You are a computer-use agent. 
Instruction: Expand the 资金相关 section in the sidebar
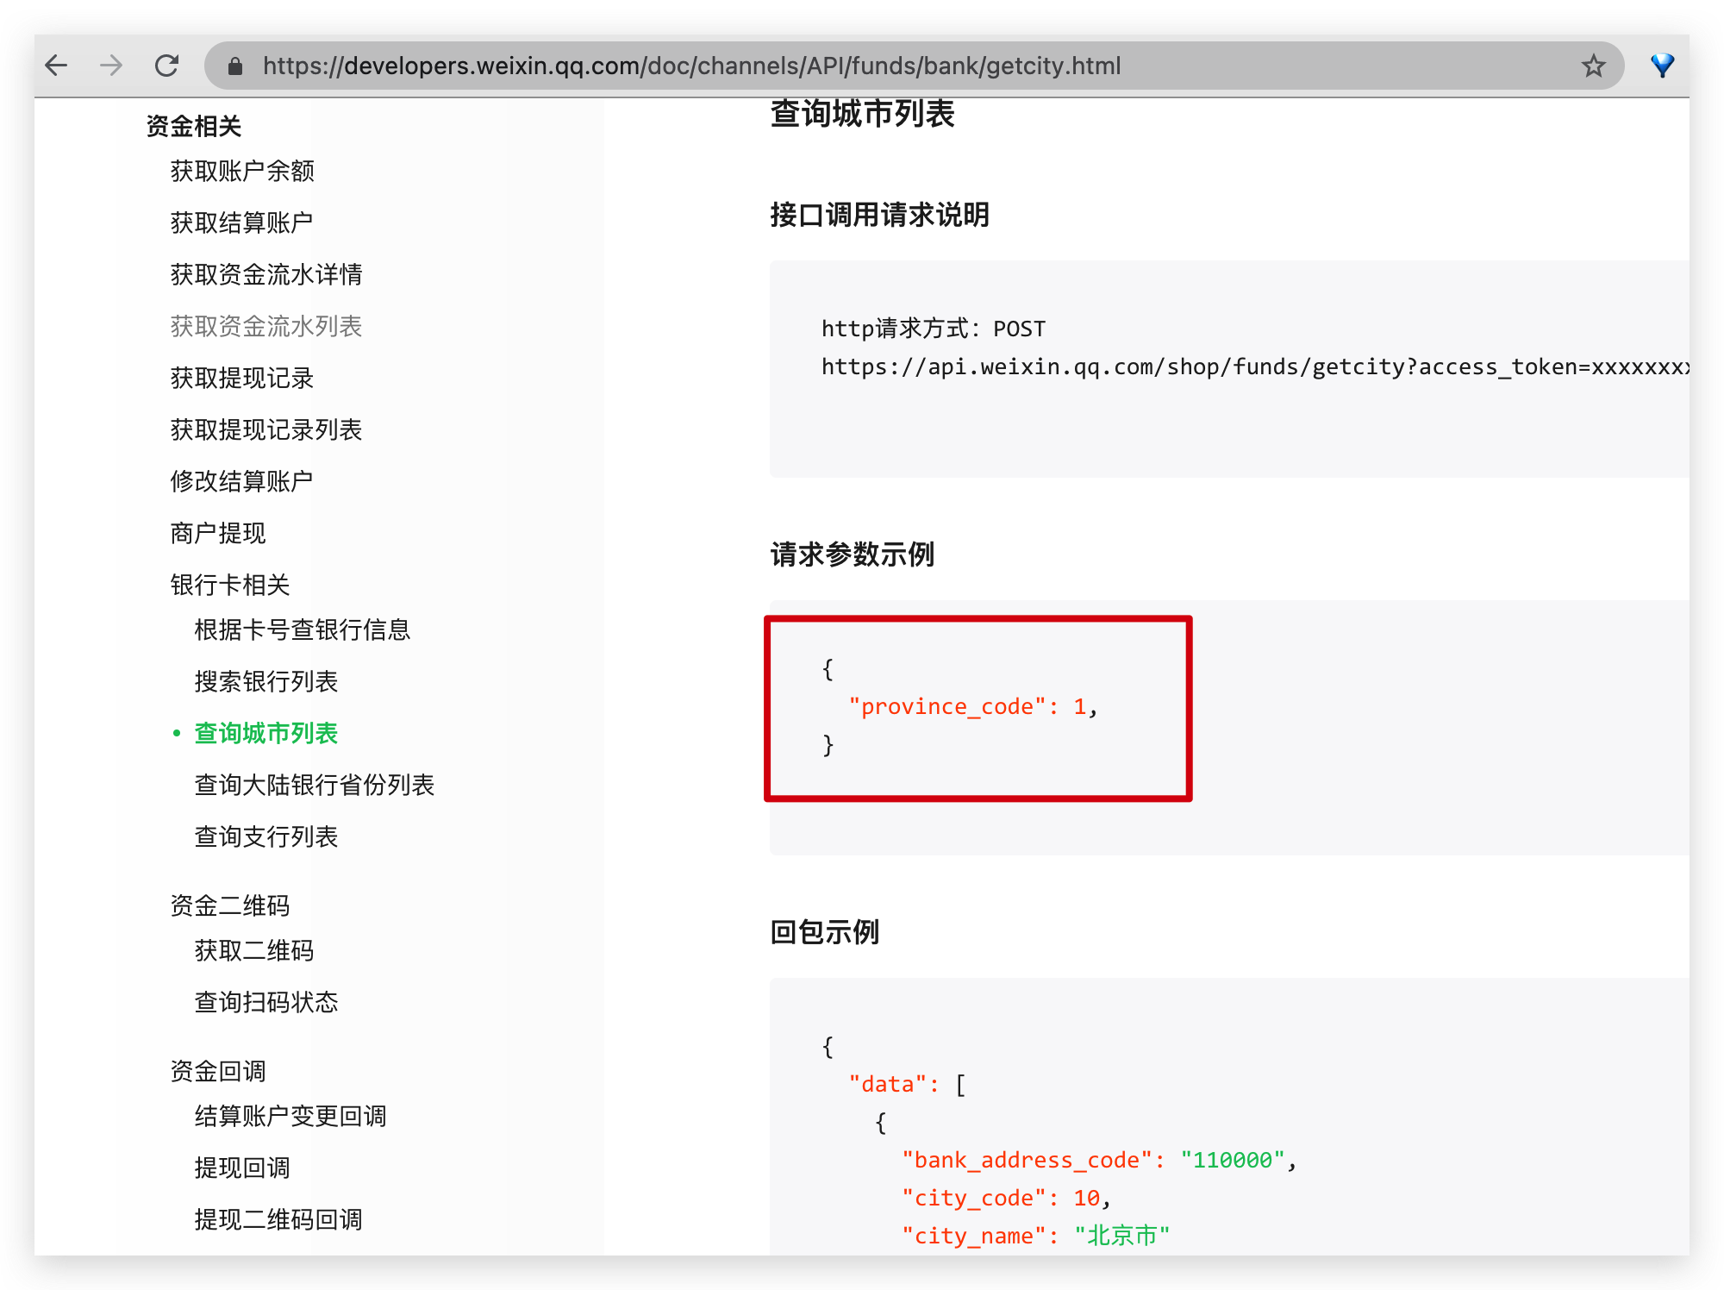point(193,126)
